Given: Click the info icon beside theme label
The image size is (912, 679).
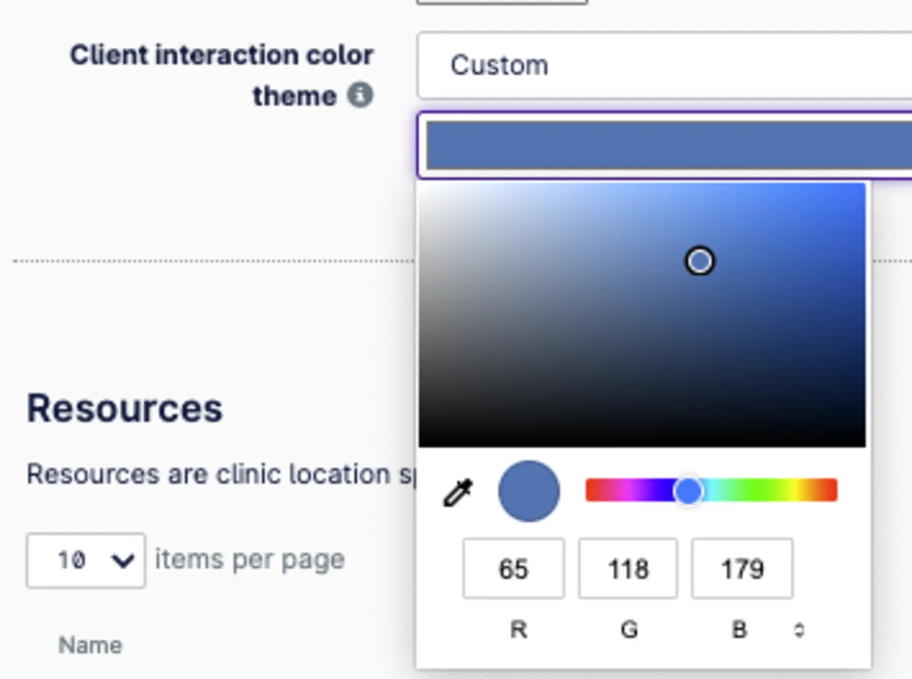Looking at the screenshot, I should tap(360, 95).
